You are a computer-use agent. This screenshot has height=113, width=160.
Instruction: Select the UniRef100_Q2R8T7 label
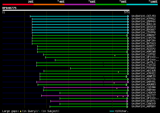143,46
